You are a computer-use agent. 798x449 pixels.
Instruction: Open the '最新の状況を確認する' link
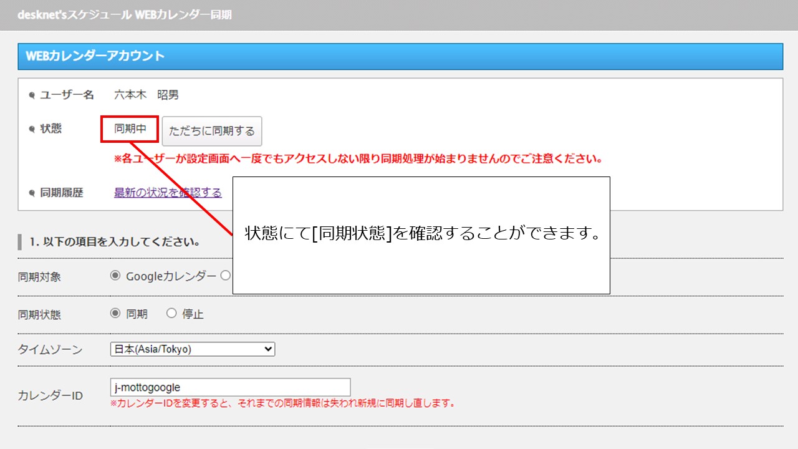coord(168,193)
